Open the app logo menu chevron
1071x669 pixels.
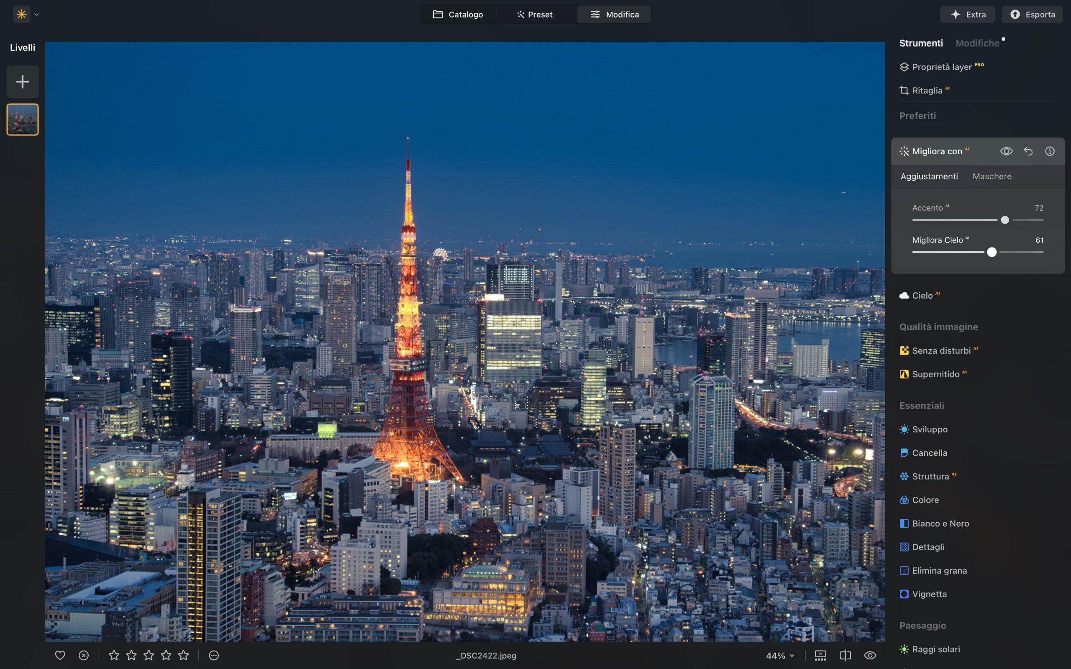37,15
